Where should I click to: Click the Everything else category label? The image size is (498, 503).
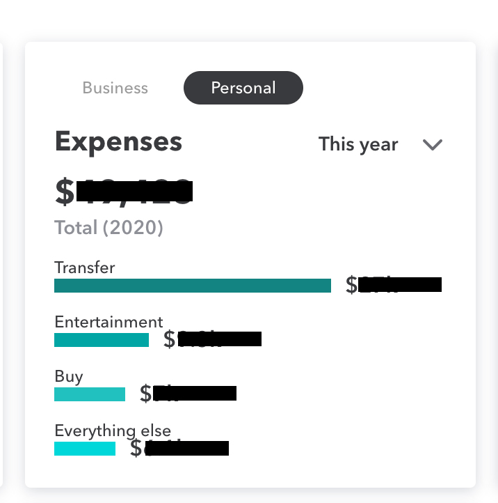113,431
